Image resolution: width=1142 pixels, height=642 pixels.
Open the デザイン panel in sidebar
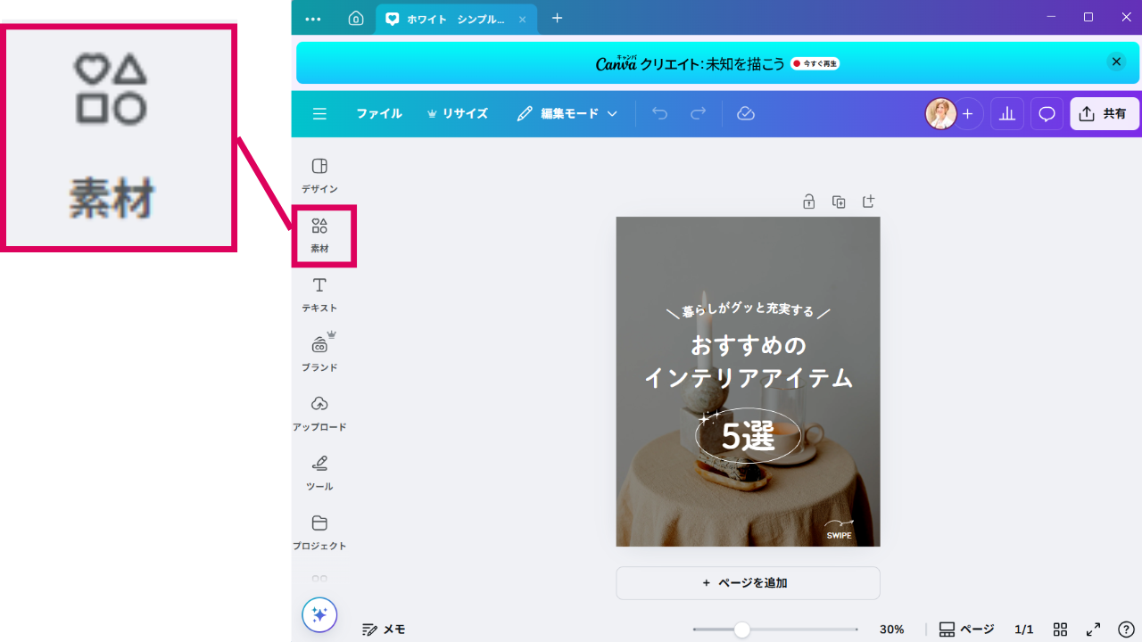coord(319,175)
